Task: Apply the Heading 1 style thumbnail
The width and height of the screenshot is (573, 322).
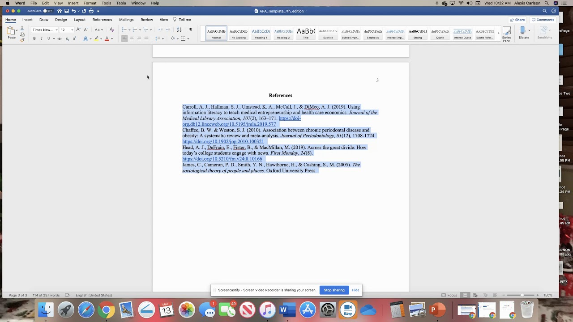Action: point(261,34)
